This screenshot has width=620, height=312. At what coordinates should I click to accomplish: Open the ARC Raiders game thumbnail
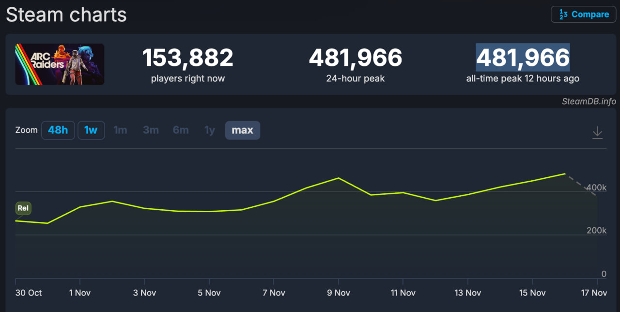60,64
